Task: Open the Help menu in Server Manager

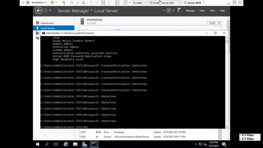Action: (222, 11)
